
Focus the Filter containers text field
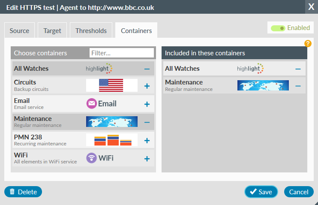121,53
